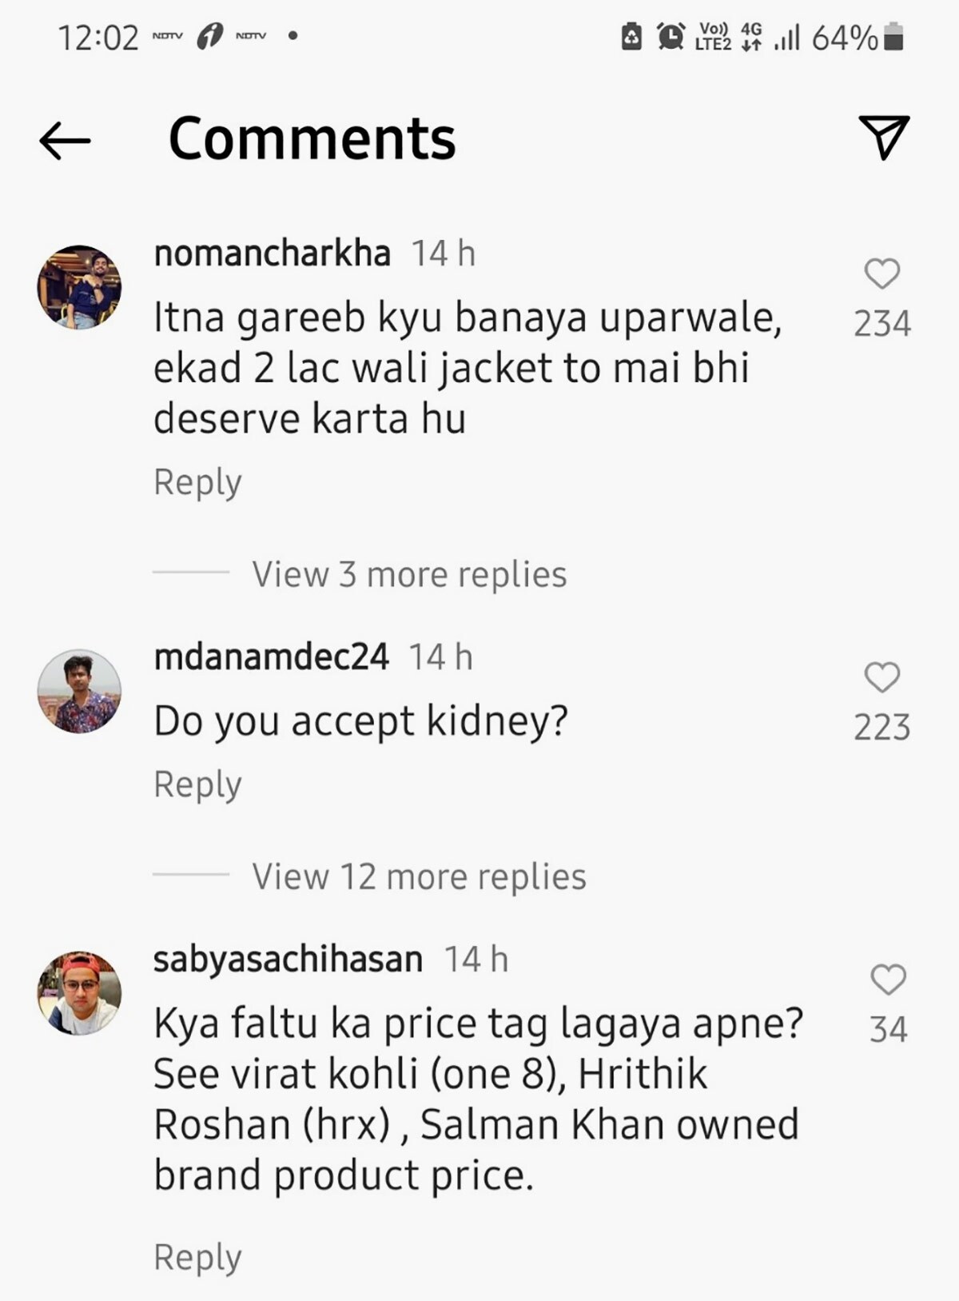Open nomancharkha's profile picture
This screenshot has width=959, height=1301.
pos(80,287)
